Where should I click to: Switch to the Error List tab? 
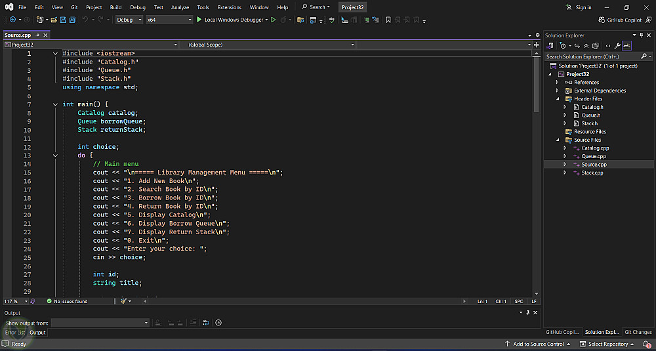[15, 333]
